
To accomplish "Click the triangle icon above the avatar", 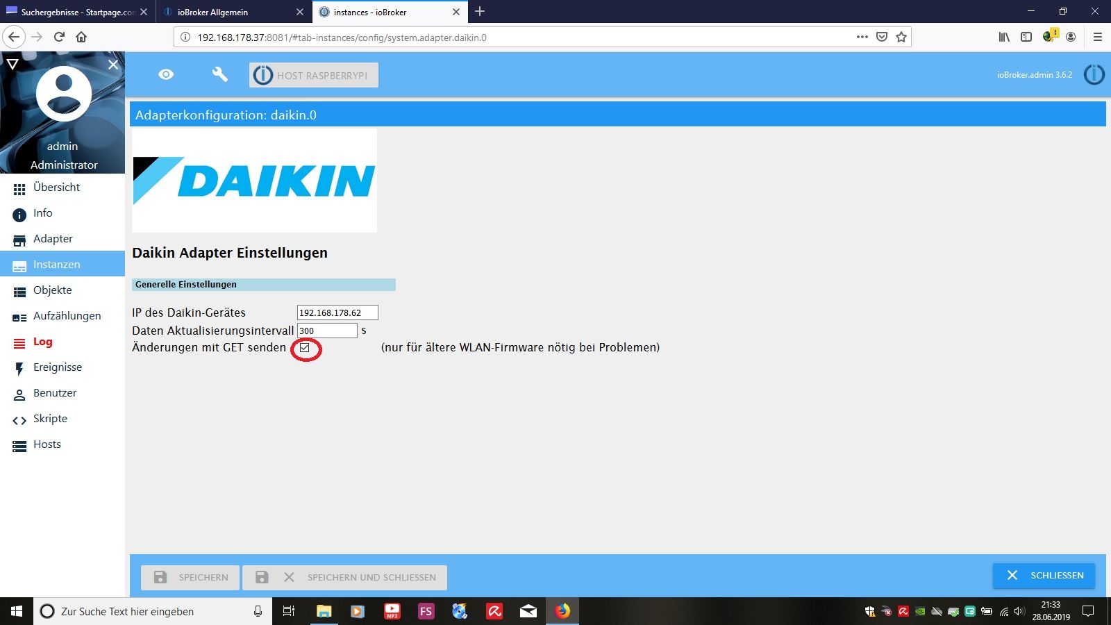I will [x=12, y=64].
